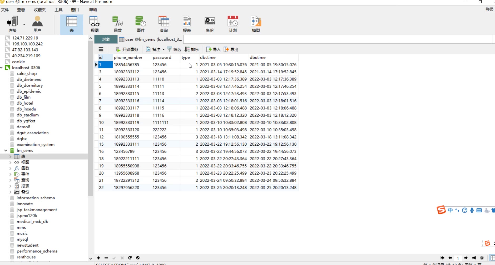Go to last page navigation icon
Image resolution: width=495 pixels, height=265 pixels.
tap(474, 258)
